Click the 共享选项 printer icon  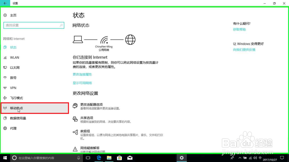(x=75, y=119)
